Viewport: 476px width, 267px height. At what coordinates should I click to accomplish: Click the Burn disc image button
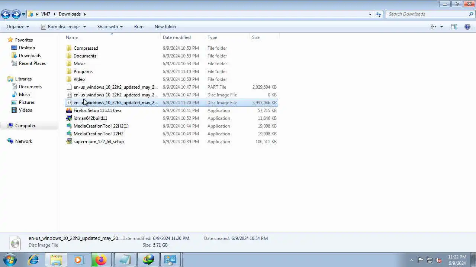click(60, 27)
